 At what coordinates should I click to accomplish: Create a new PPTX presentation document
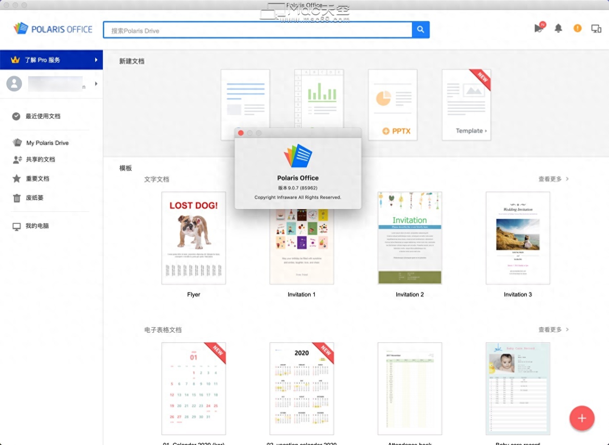(392, 105)
